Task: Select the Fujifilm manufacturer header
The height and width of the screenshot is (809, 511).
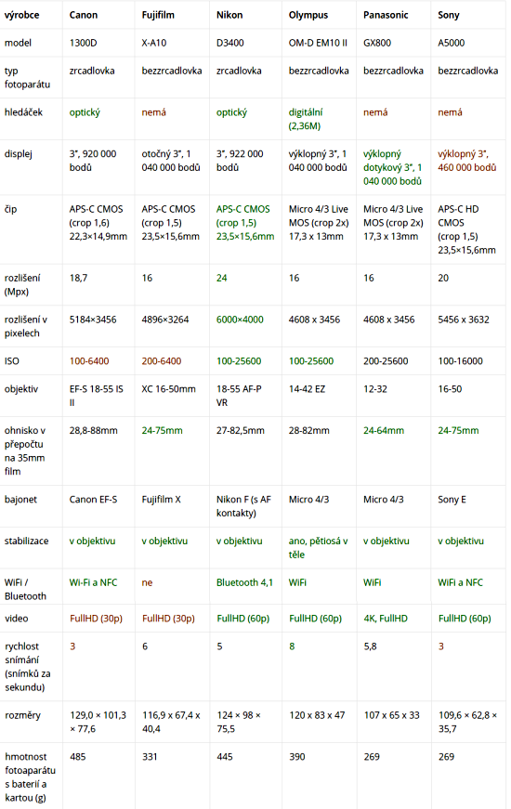Action: (x=158, y=15)
